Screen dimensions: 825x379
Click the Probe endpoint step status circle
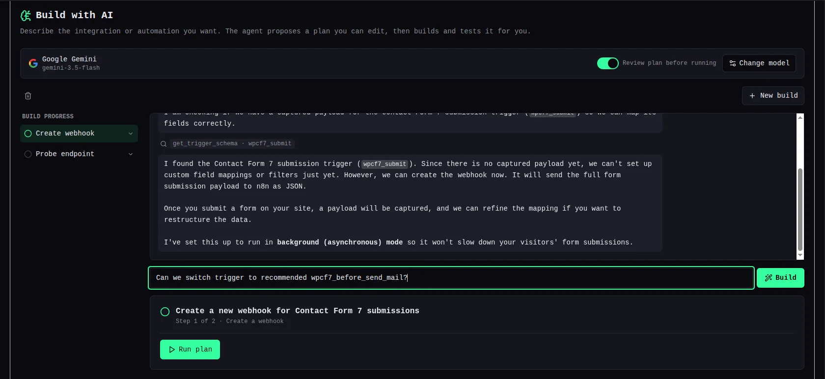28,154
